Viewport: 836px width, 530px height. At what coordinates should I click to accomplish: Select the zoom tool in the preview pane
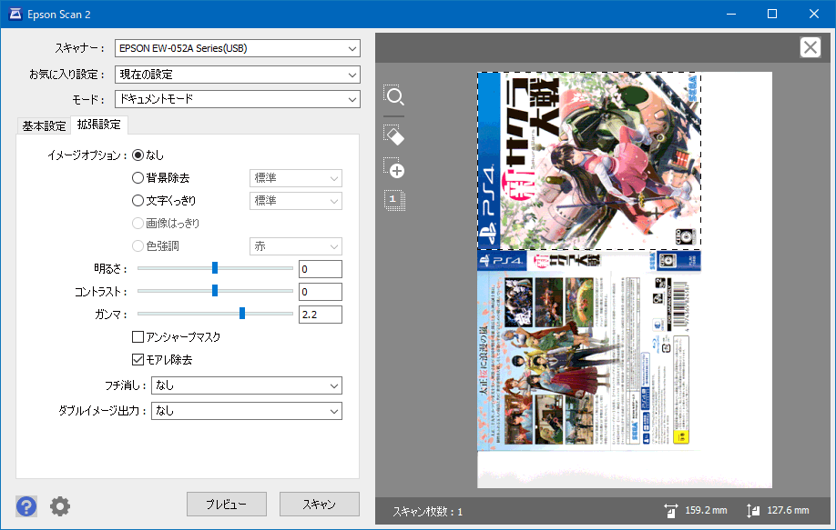click(x=393, y=95)
